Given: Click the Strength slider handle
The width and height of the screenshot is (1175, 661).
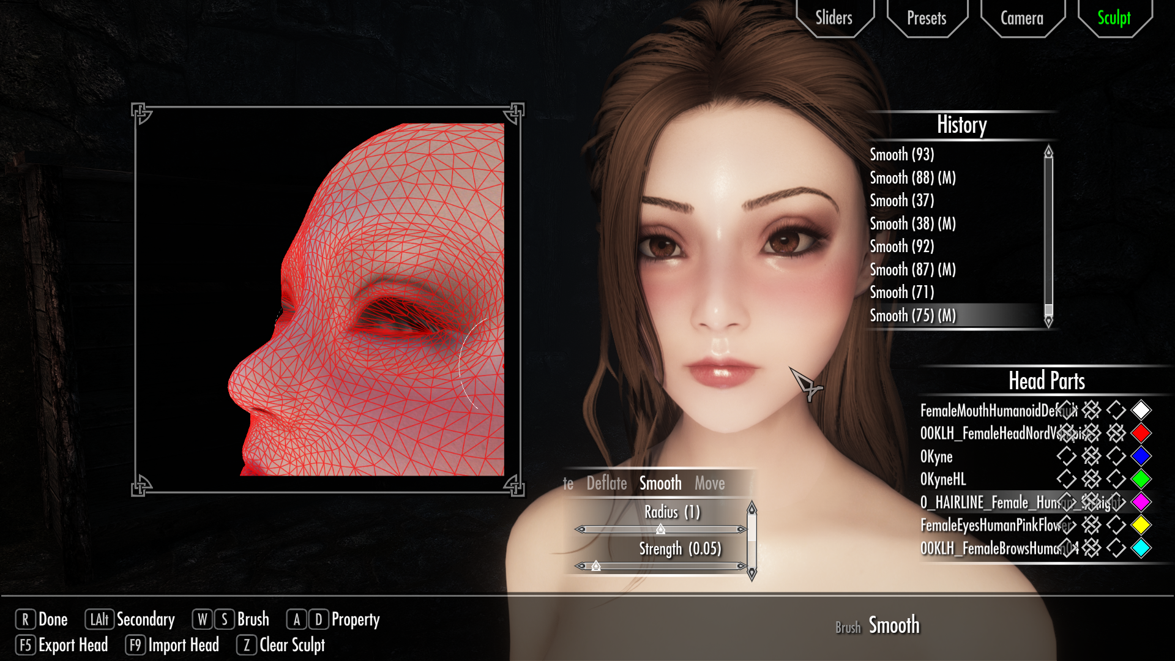Looking at the screenshot, I should click(x=596, y=566).
